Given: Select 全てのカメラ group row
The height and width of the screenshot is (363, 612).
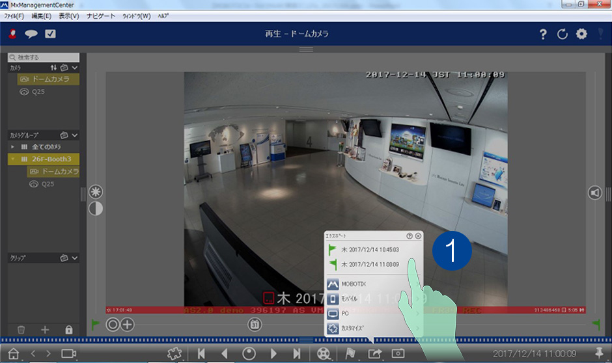Looking at the screenshot, I should click(x=44, y=146).
